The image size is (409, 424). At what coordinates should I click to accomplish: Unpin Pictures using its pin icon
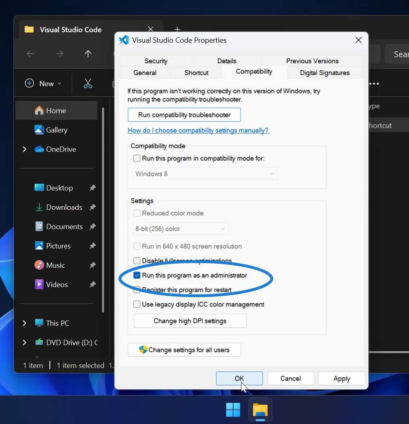(x=92, y=246)
